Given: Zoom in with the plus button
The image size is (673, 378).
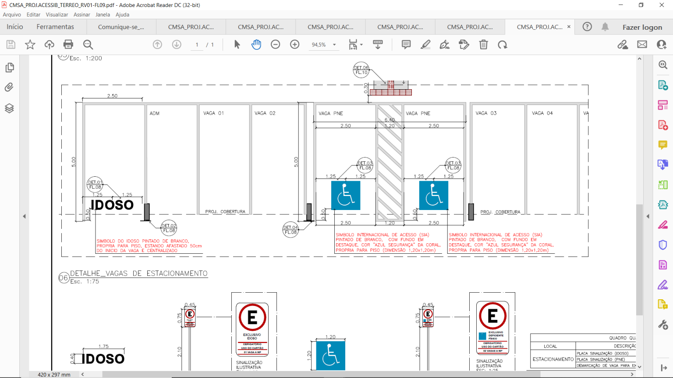Looking at the screenshot, I should (295, 45).
